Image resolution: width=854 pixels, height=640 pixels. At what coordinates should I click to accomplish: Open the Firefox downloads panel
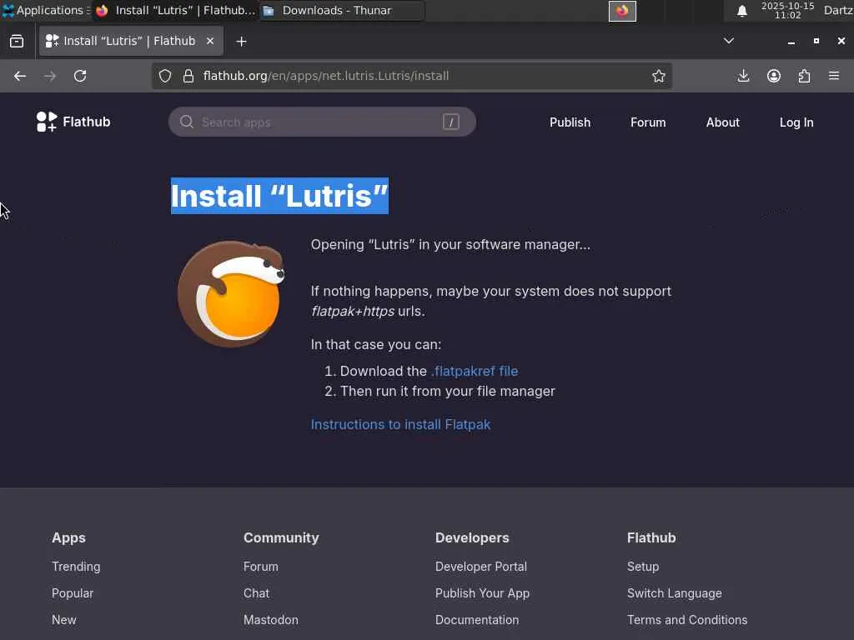[x=743, y=76]
